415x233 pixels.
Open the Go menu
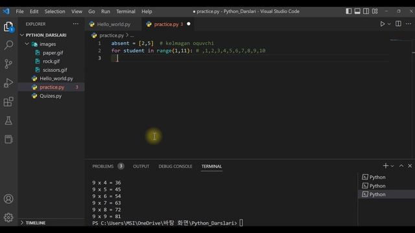coord(91,12)
